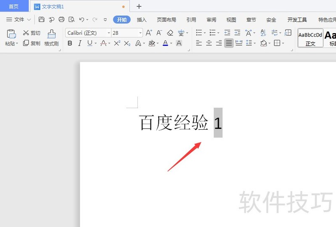
Task: Open the font size 28 dropdown
Action: pos(140,33)
